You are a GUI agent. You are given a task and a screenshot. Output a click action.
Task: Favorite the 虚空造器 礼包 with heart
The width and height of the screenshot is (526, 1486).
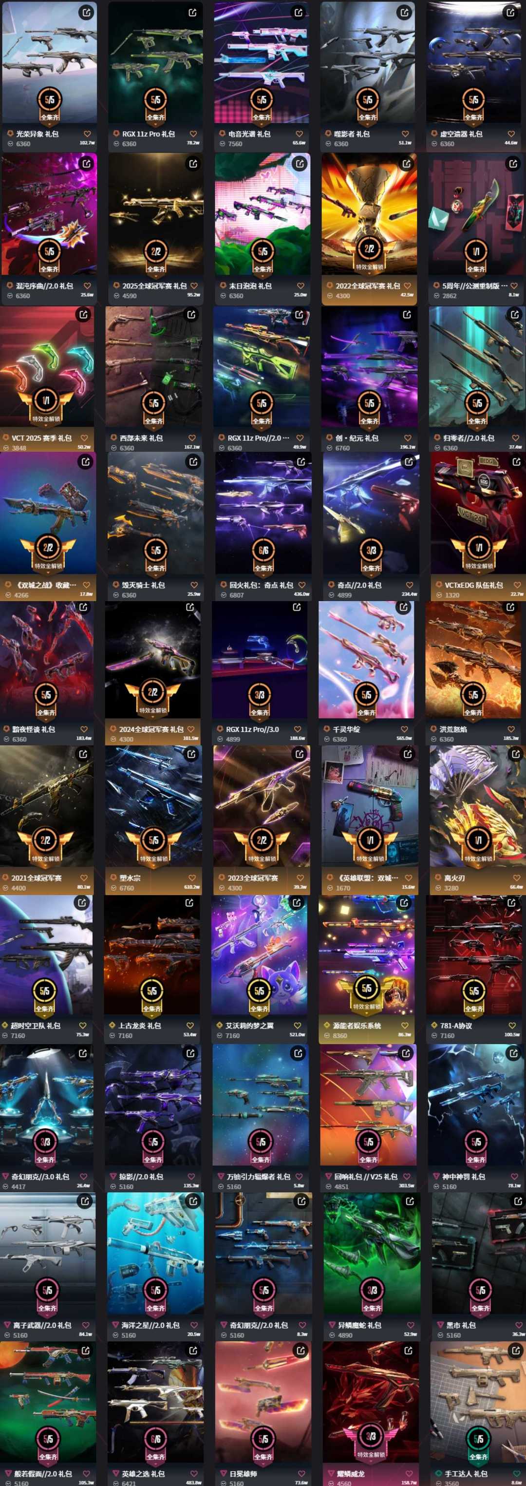[511, 134]
